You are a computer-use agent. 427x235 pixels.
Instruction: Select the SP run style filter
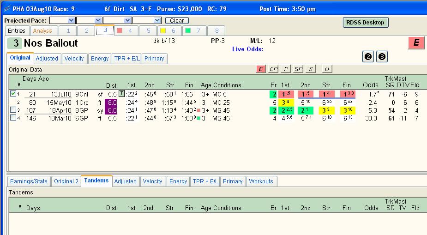click(298, 69)
